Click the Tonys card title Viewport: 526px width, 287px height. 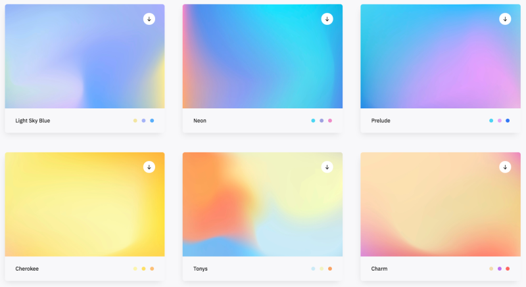[x=201, y=269]
